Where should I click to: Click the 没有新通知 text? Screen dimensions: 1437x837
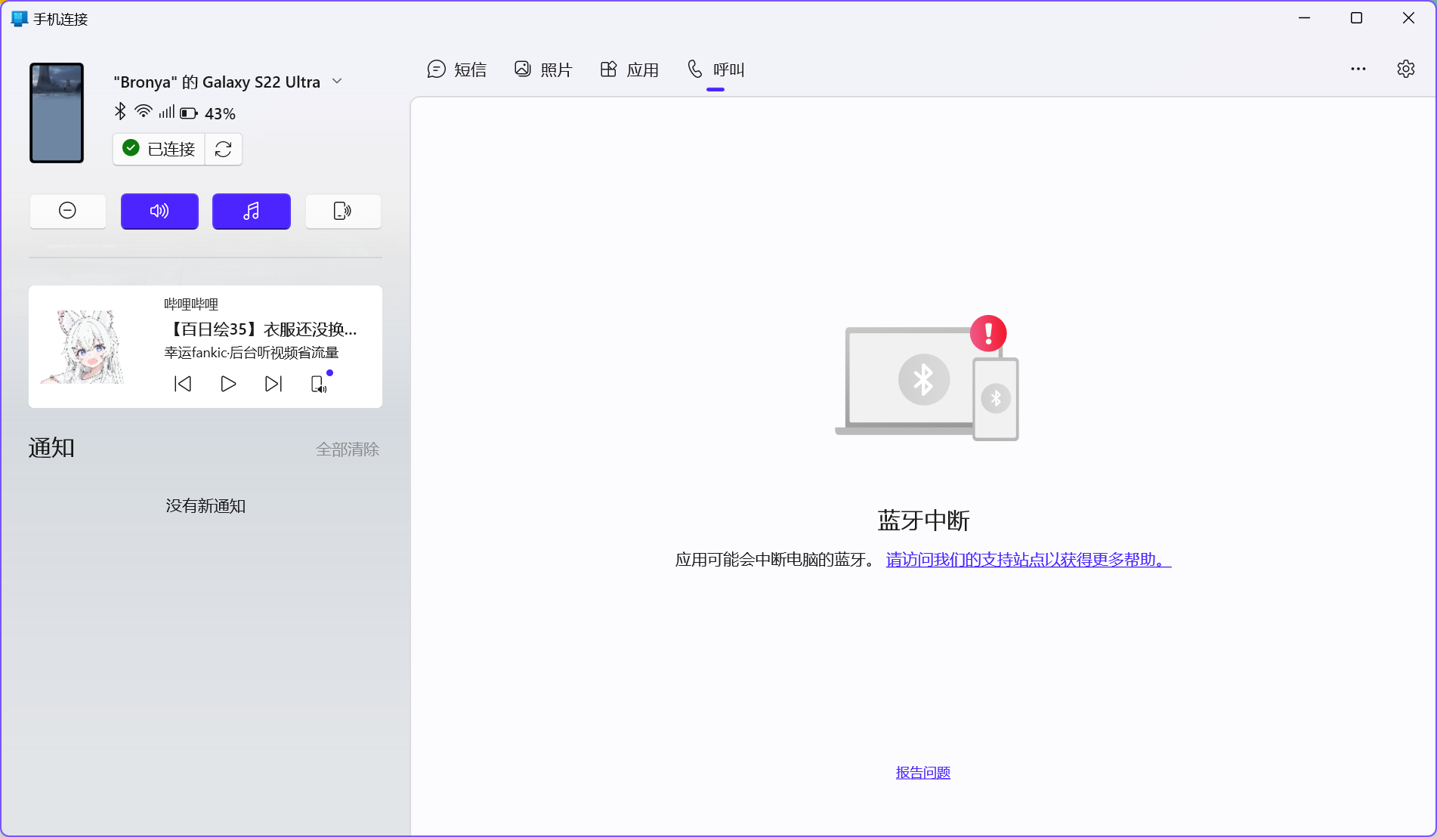[206, 506]
